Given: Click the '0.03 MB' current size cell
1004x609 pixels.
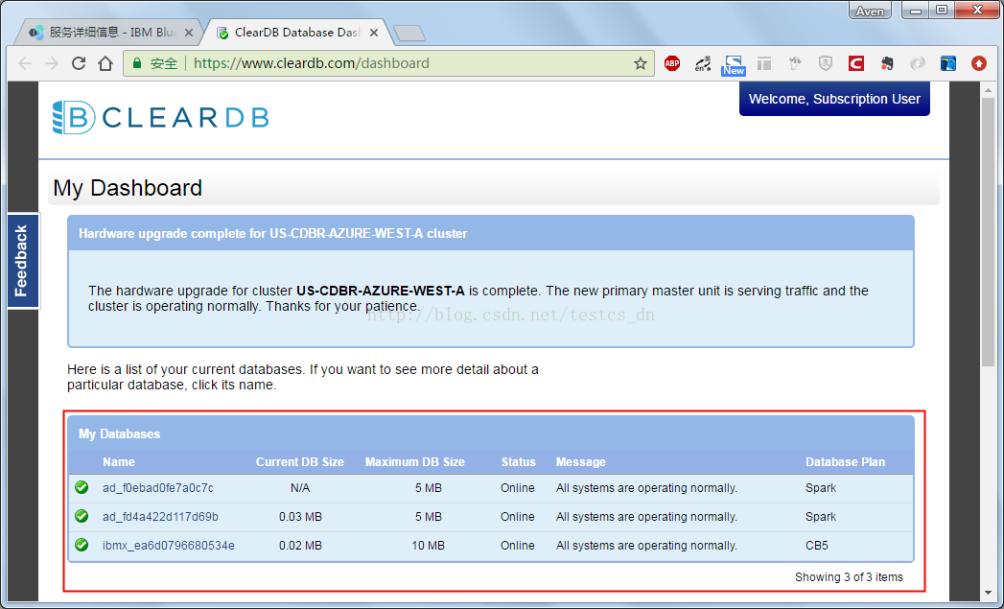Looking at the screenshot, I should [300, 517].
